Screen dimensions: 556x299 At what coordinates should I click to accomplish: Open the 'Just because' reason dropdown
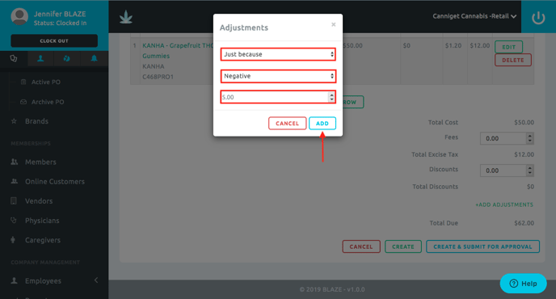pos(278,54)
